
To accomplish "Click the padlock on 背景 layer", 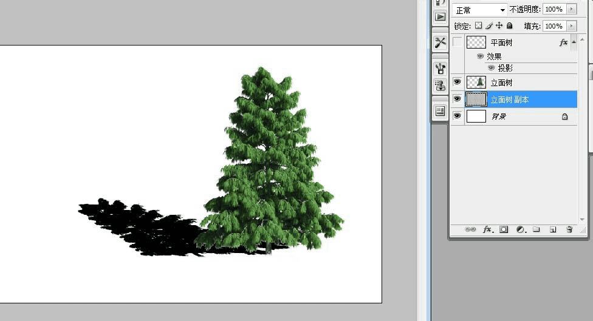I will coord(564,117).
